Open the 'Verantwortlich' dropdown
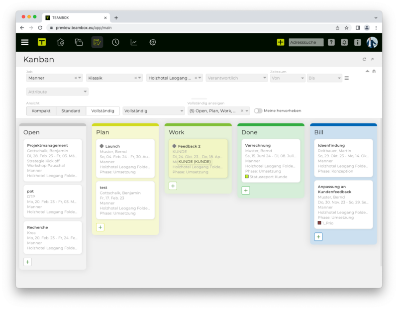Screen dimensions: 398x309 [x=237, y=78]
